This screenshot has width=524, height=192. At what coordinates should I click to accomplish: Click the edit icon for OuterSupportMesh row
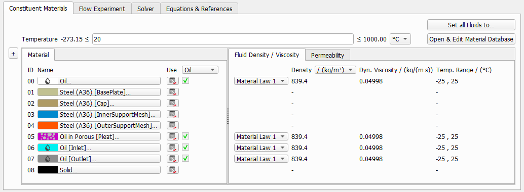pos(173,126)
